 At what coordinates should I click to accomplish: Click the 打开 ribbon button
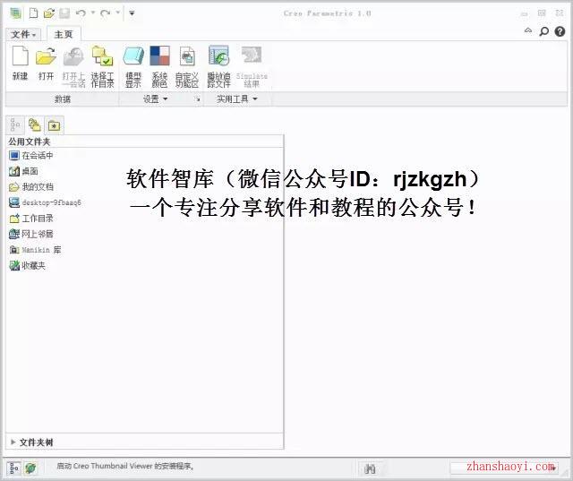point(46,63)
